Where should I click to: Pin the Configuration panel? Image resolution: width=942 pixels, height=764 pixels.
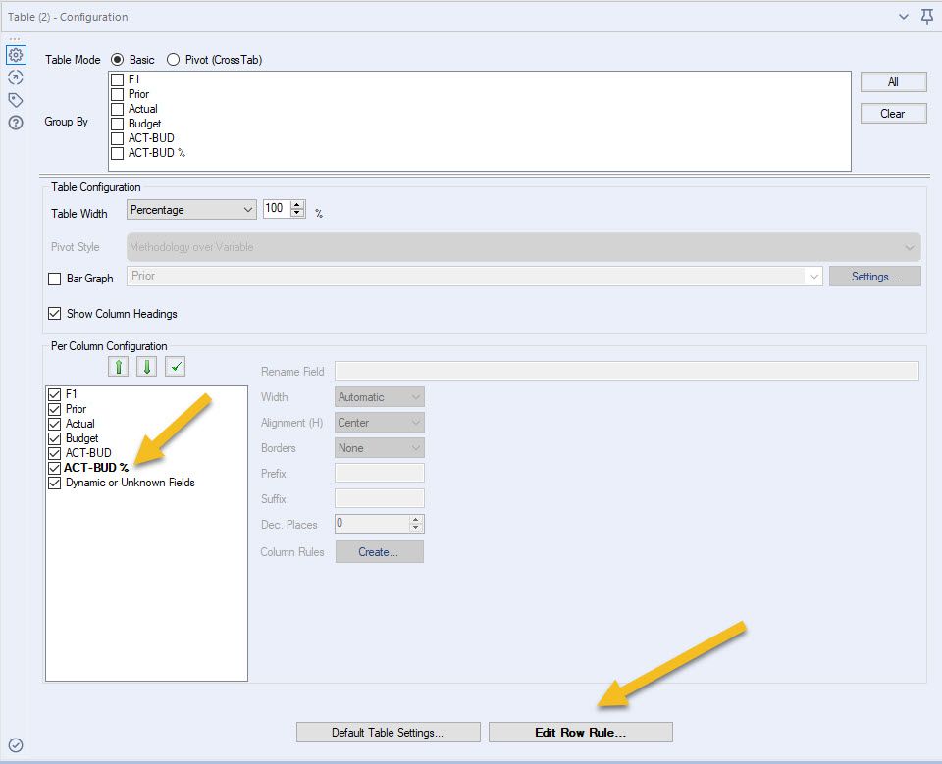[927, 17]
